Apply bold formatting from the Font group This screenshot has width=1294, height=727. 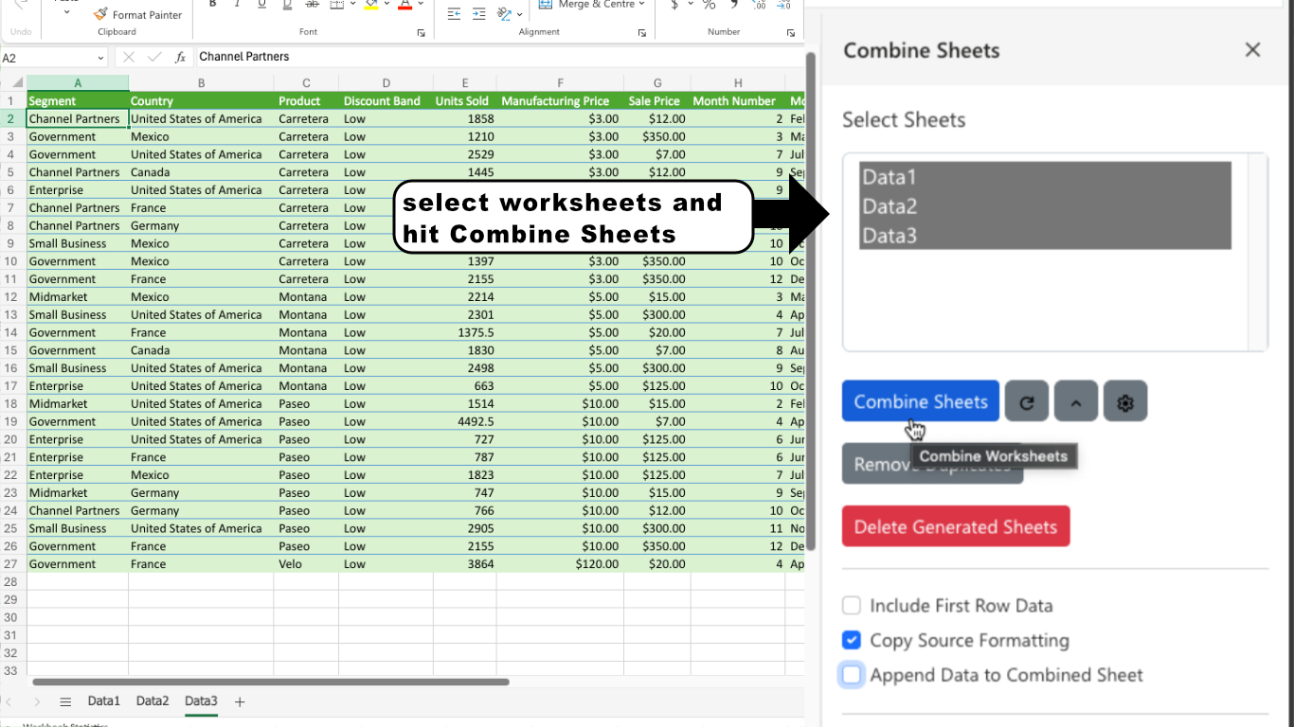pyautogui.click(x=212, y=5)
